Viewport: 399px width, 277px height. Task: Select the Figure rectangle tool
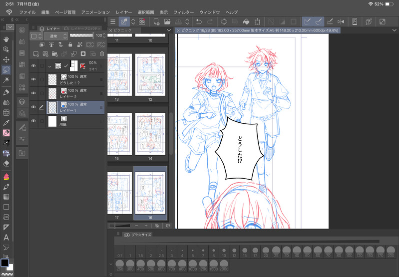point(6,207)
